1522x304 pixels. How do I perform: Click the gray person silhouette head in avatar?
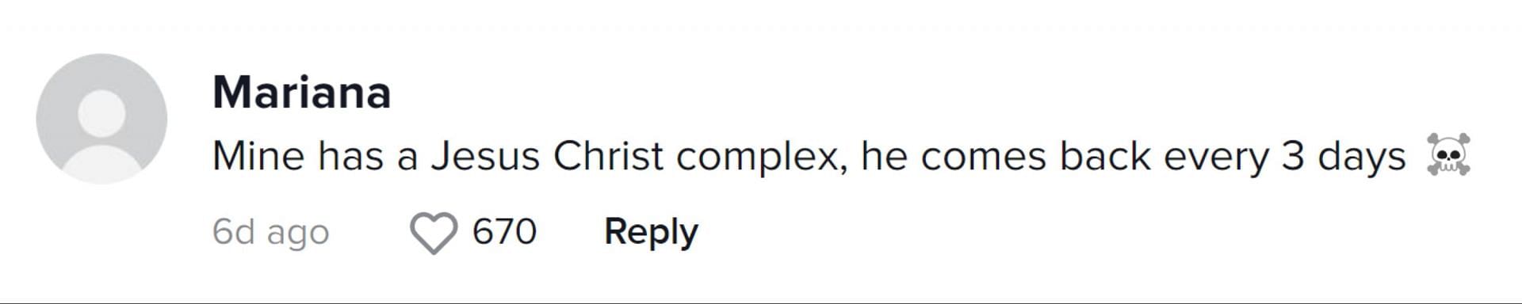pyautogui.click(x=101, y=112)
